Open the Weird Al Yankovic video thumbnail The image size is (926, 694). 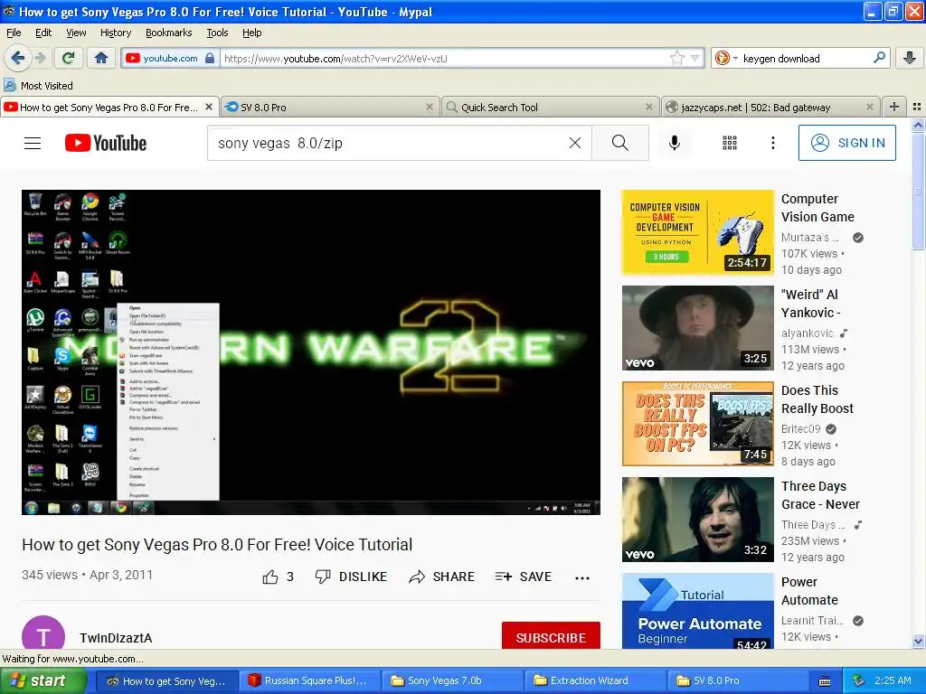[x=697, y=328]
